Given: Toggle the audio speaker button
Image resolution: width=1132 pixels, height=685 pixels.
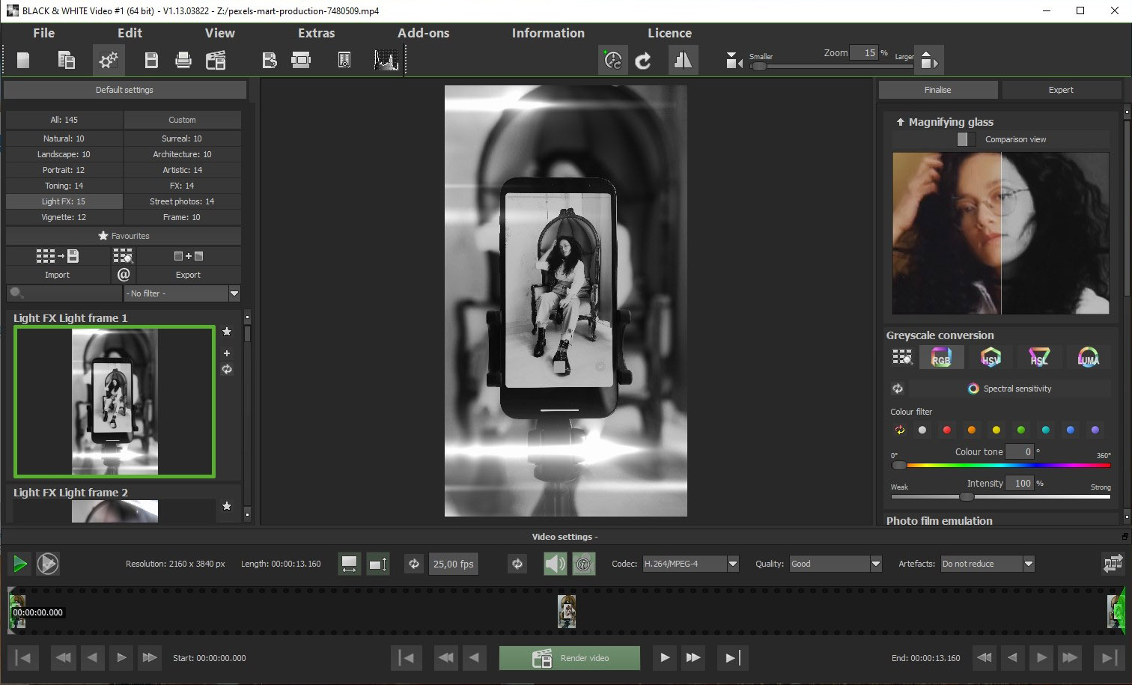Looking at the screenshot, I should click(x=555, y=564).
